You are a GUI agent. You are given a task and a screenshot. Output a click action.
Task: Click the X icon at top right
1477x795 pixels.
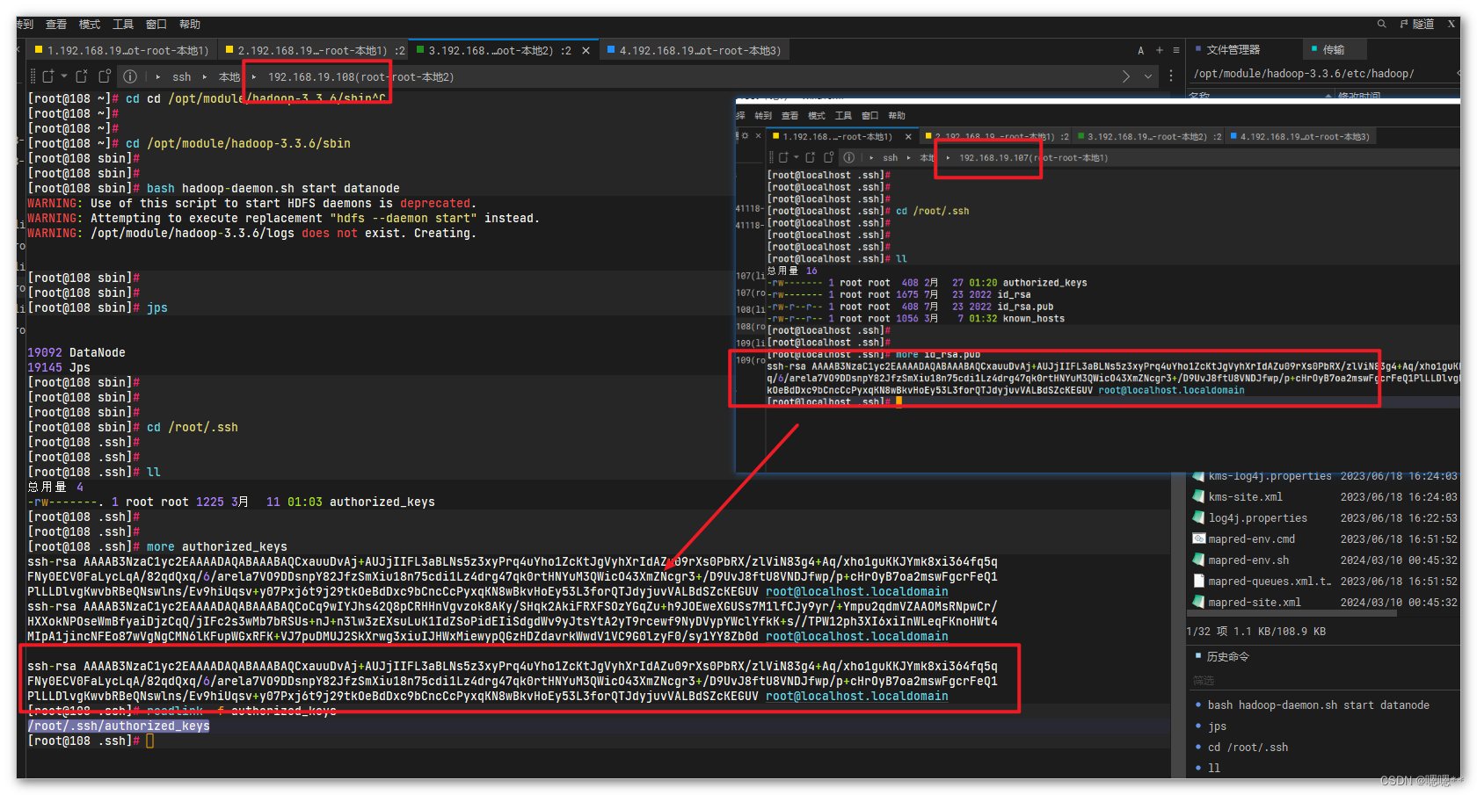1452,25
